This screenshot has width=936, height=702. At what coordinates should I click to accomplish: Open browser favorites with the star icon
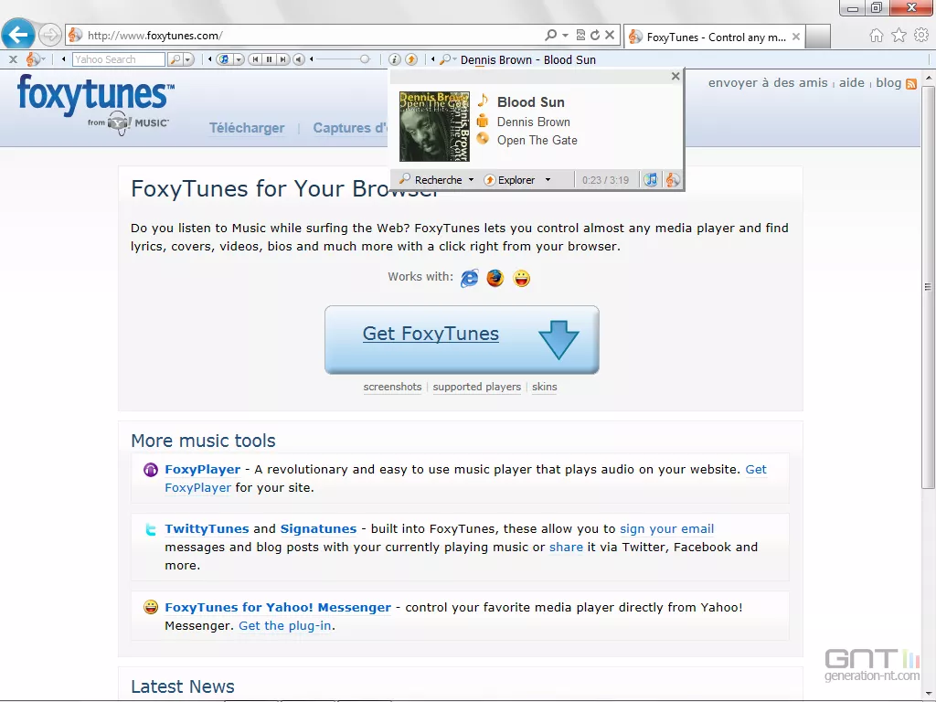point(899,35)
